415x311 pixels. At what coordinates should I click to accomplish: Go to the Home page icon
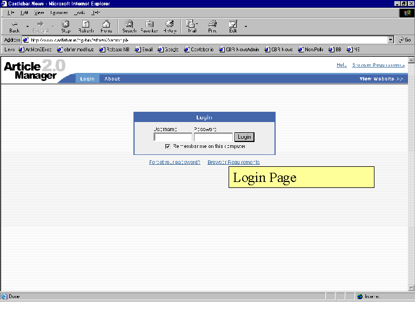coord(106,26)
